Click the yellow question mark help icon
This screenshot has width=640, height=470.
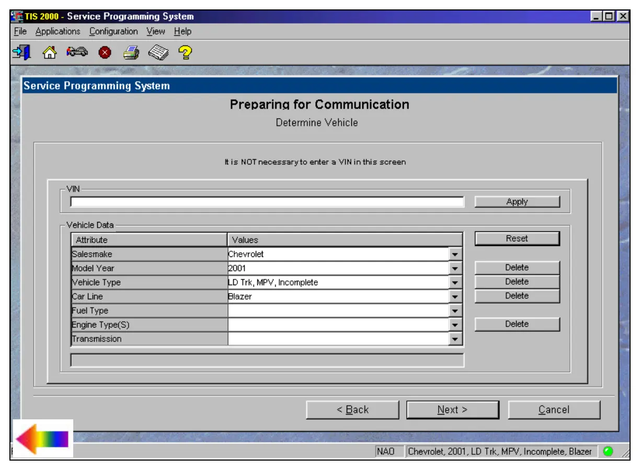pos(185,53)
